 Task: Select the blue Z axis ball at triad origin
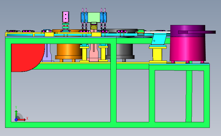[x=16, y=120]
